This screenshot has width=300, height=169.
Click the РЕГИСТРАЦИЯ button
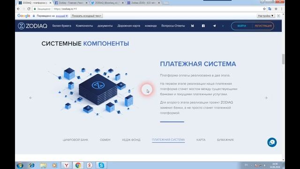click(x=263, y=26)
